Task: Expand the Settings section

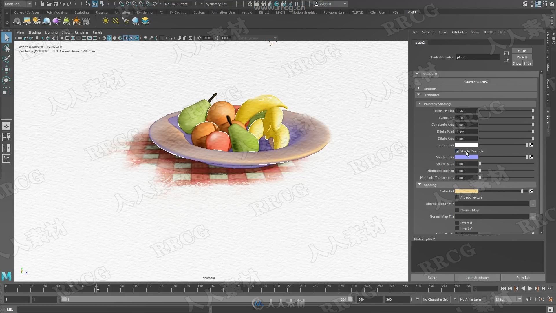Action: pos(430,88)
